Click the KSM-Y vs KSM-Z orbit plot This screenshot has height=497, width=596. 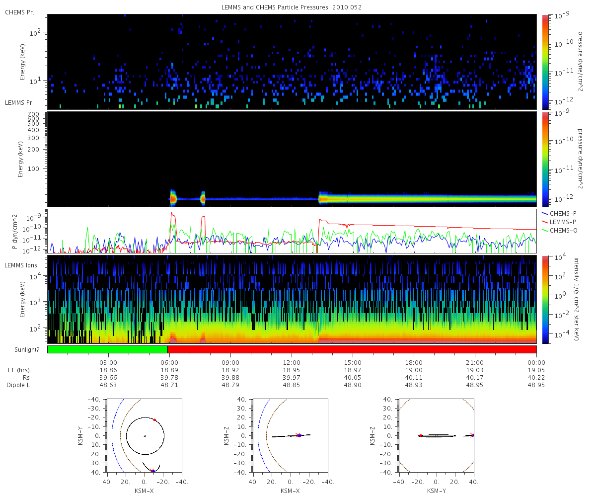click(436, 435)
